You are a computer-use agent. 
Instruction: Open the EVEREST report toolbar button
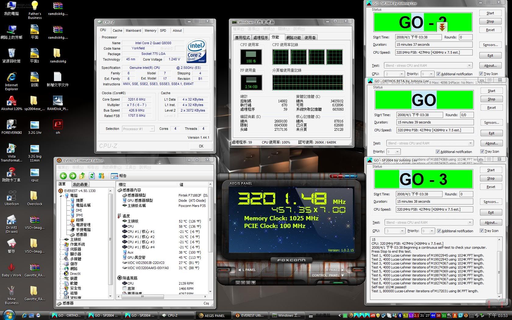119,176
